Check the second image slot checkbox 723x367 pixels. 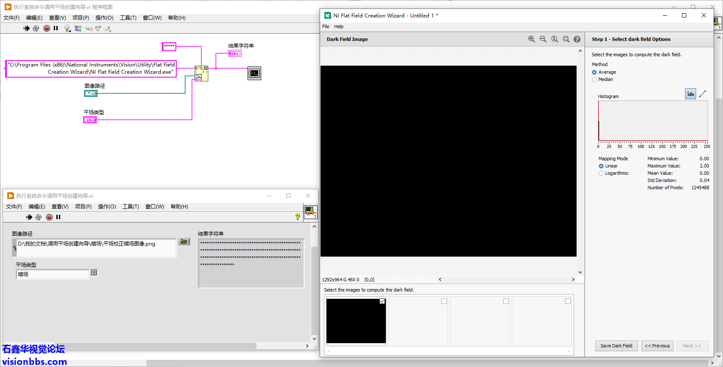click(x=444, y=301)
